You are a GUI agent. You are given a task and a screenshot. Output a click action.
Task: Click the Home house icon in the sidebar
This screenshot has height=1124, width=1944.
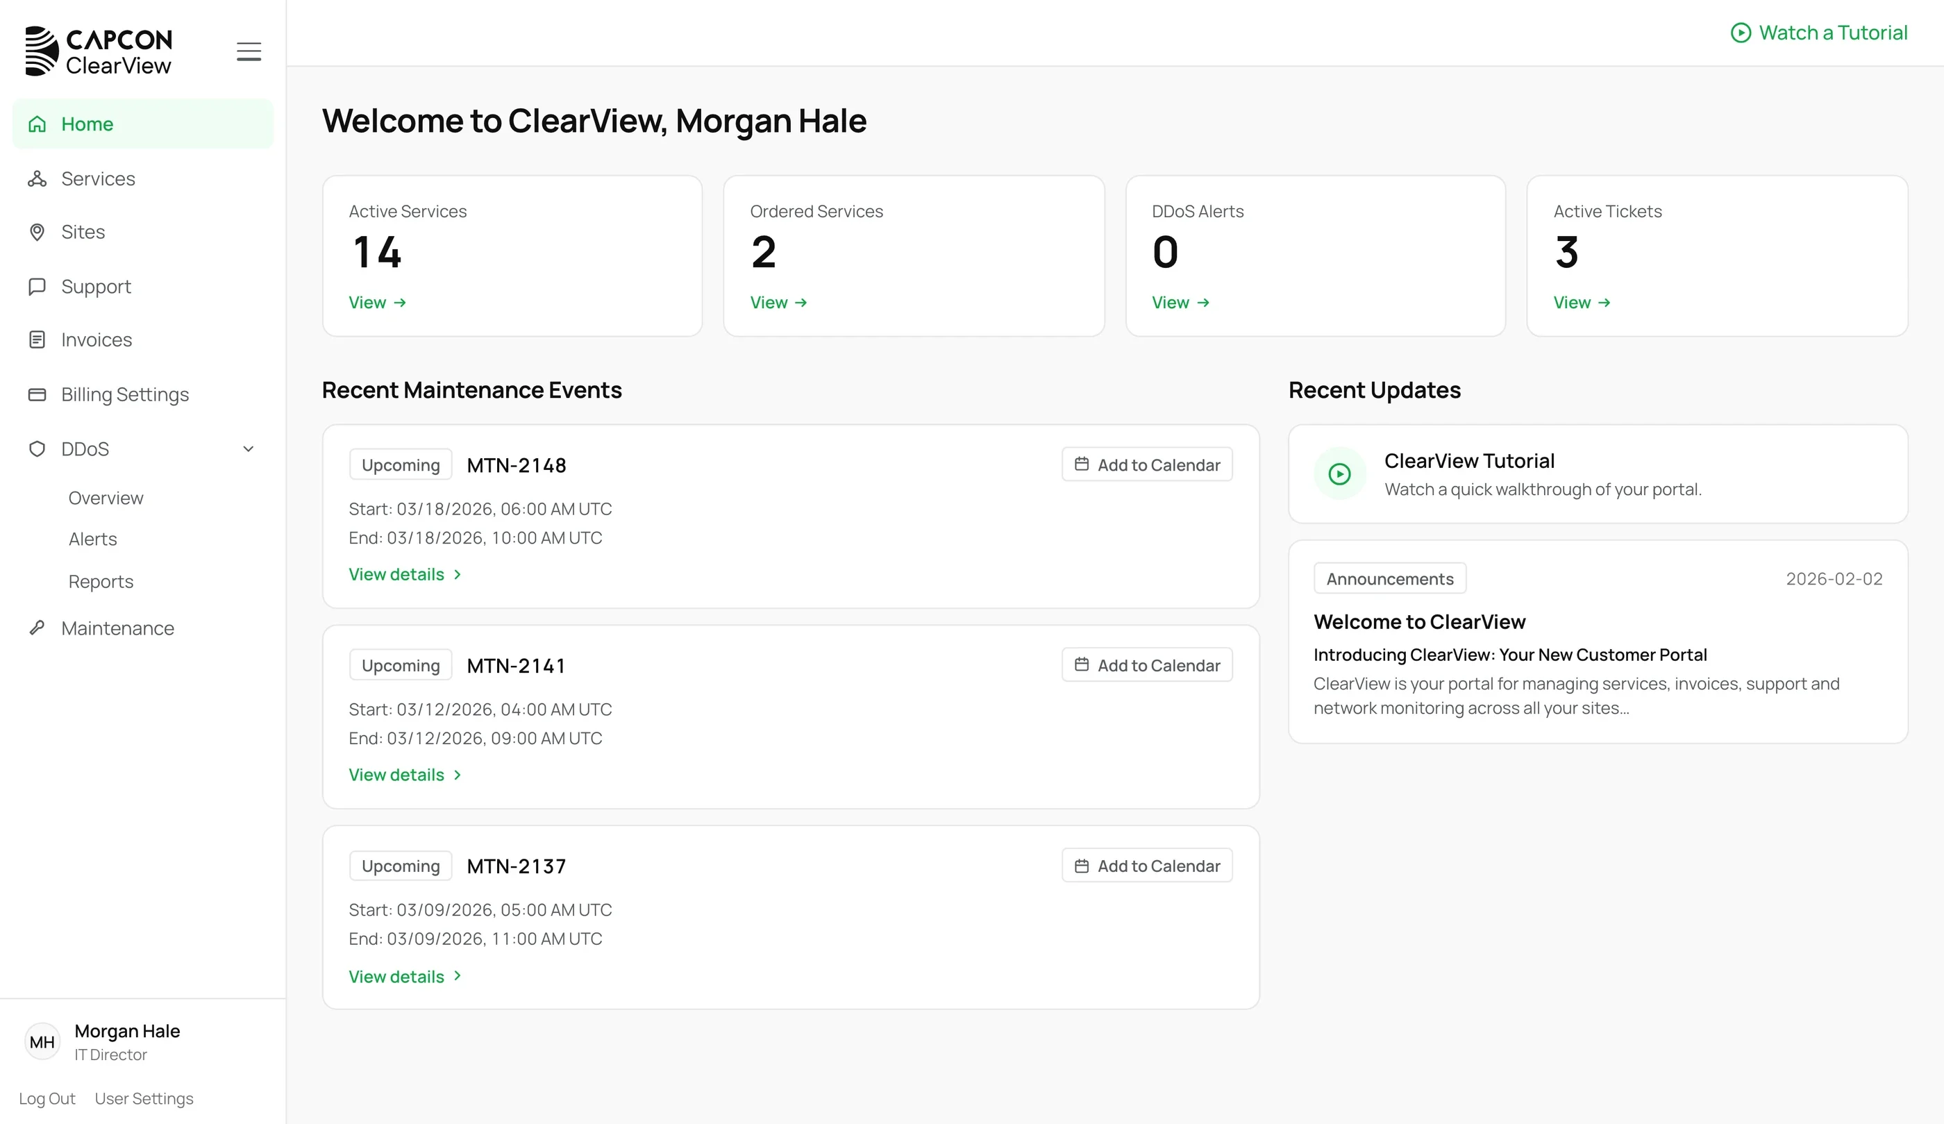tap(37, 124)
